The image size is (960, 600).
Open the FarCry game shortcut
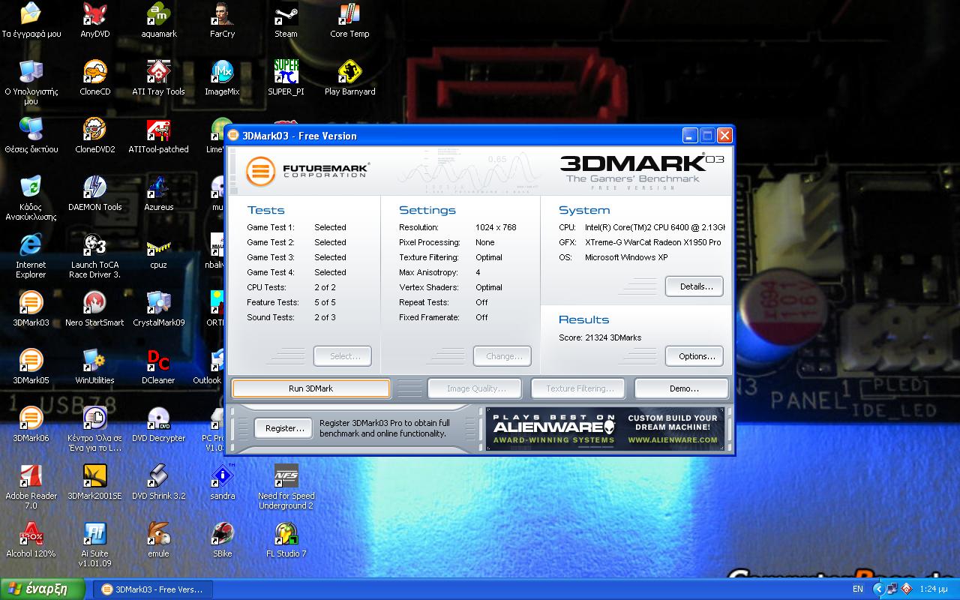click(x=222, y=20)
